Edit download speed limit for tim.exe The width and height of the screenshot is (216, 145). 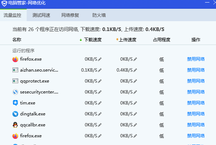(x=100, y=103)
